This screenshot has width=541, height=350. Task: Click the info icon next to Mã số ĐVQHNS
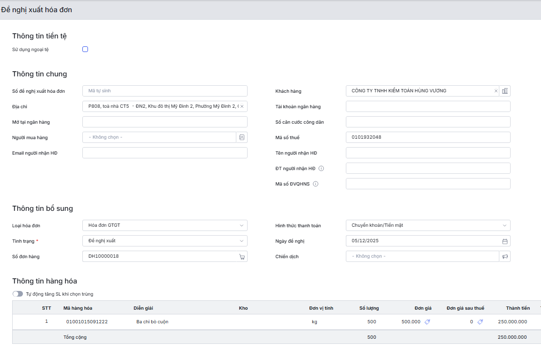click(x=315, y=184)
